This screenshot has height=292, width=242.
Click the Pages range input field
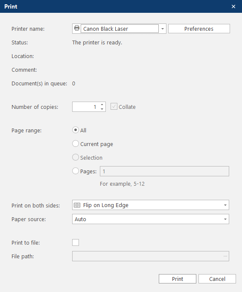click(x=164, y=171)
